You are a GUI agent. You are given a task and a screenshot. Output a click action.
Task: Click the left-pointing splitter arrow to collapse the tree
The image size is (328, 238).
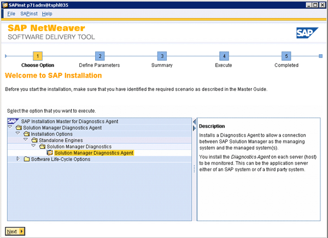click(194, 121)
